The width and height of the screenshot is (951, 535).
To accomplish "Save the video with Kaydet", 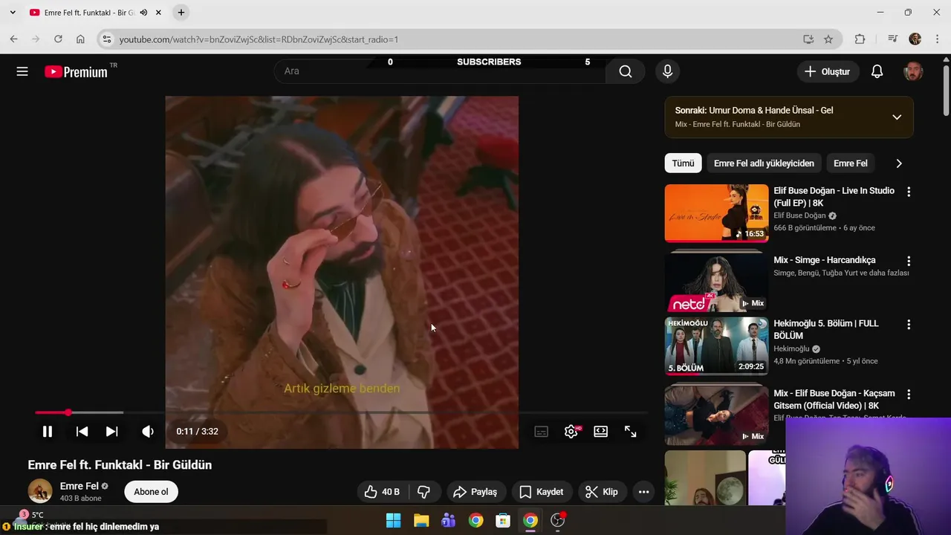I will pos(542,492).
